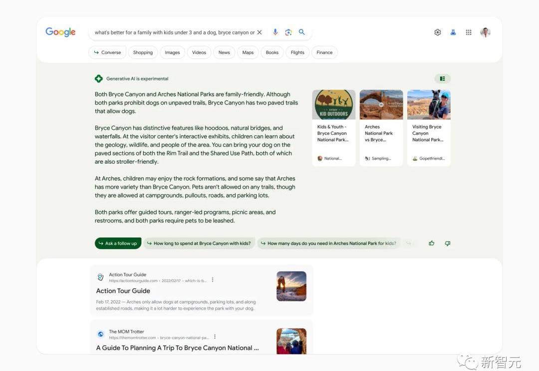The width and height of the screenshot is (539, 371).
Task: Open the Action Tour Guide result title
Action: coord(123,291)
